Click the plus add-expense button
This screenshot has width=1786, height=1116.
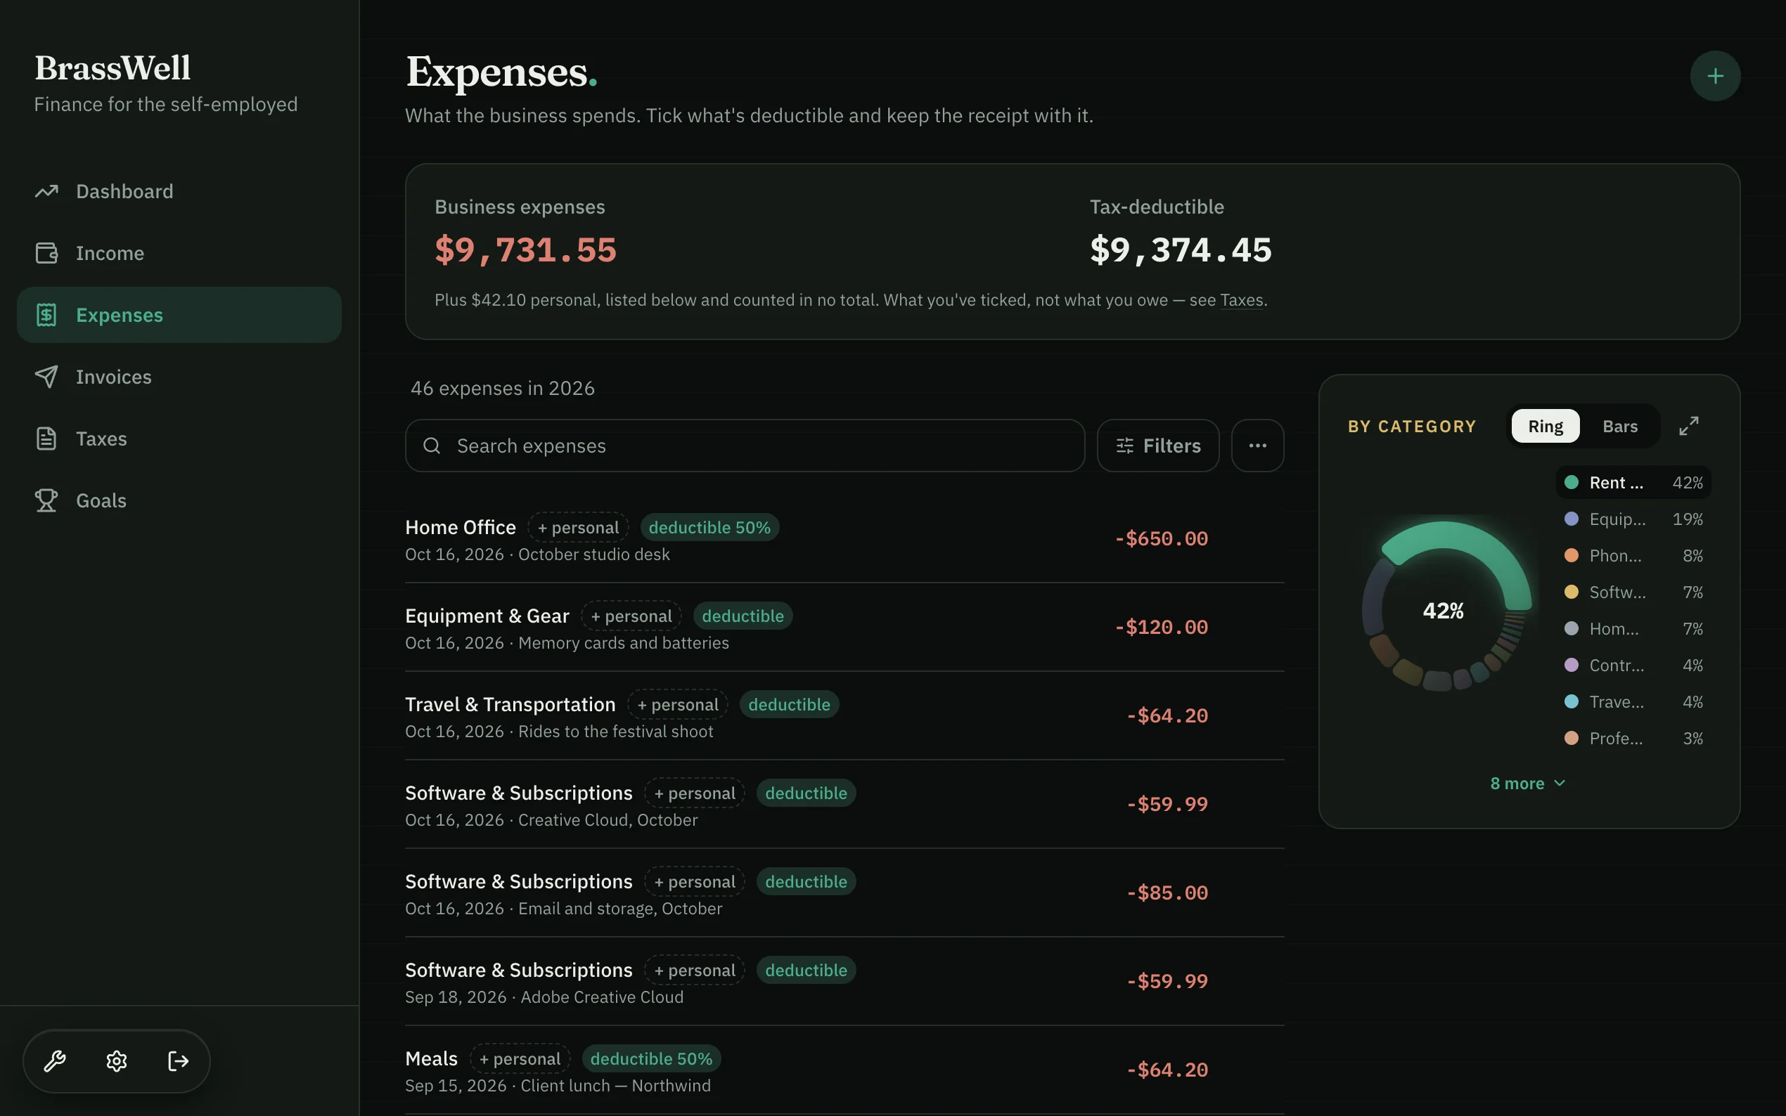click(x=1714, y=76)
